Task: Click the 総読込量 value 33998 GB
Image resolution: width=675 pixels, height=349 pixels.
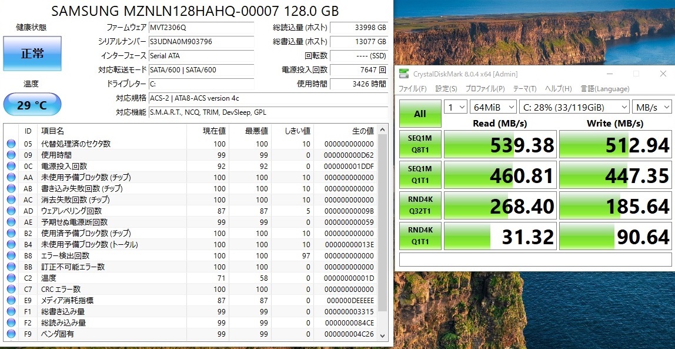Action: [359, 28]
